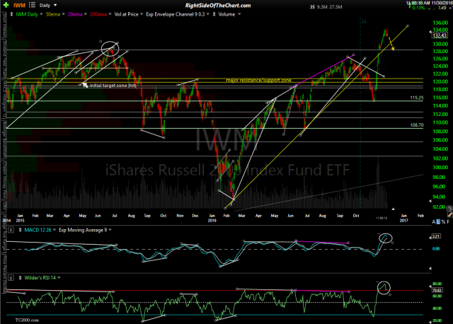Click the 115.25 price level label

pyautogui.click(x=417, y=98)
